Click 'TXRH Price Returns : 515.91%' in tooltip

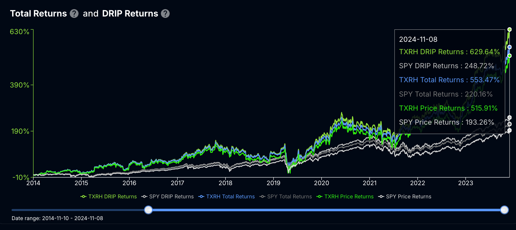448,108
